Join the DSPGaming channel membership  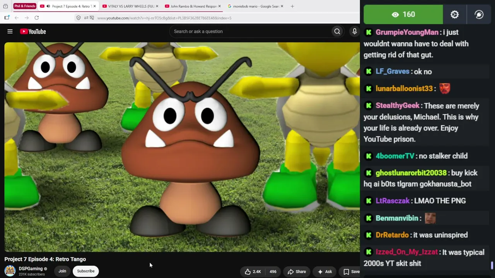62,271
